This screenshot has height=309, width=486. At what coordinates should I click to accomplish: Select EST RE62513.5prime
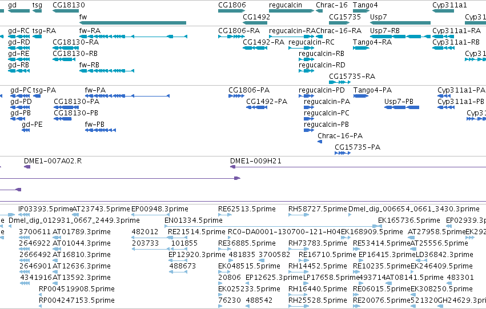click(x=247, y=209)
